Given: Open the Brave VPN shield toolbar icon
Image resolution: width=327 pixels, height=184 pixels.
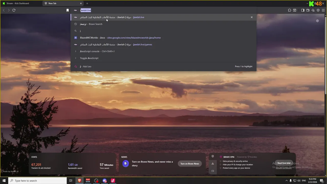Looking at the screenshot, I should click(318, 10).
